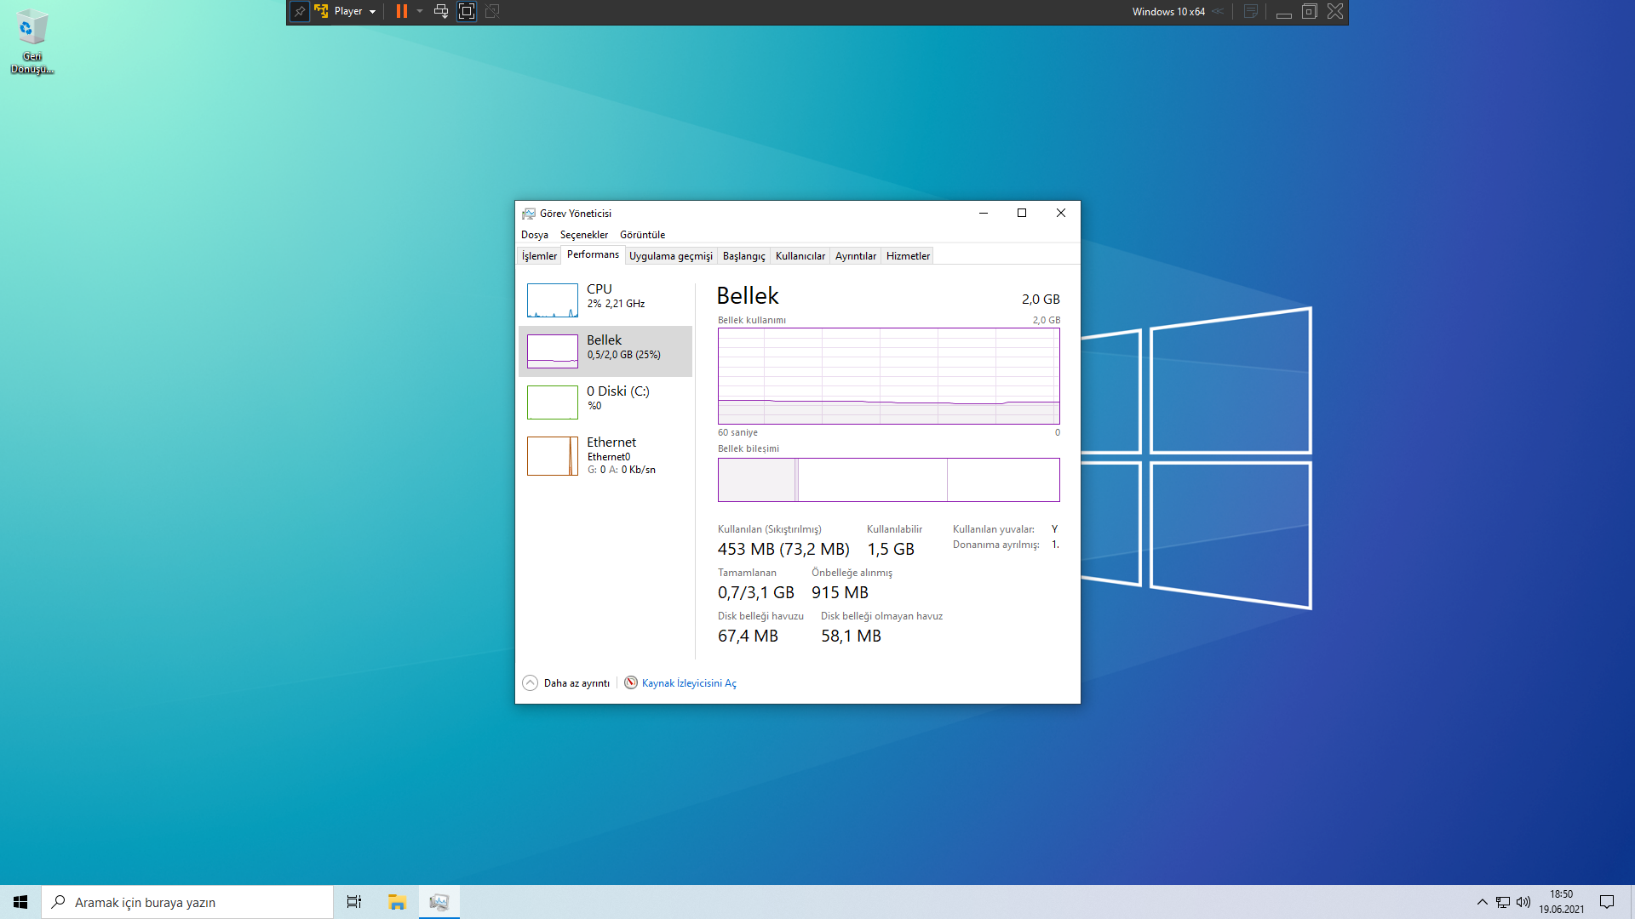Screen dimensions: 1635x919
Task: Open Task View from taskbar
Action: tap(354, 902)
